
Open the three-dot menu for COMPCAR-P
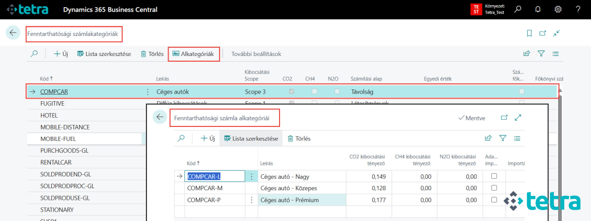251,200
